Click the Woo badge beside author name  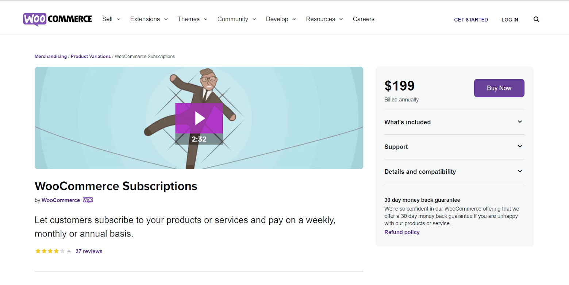(88, 200)
